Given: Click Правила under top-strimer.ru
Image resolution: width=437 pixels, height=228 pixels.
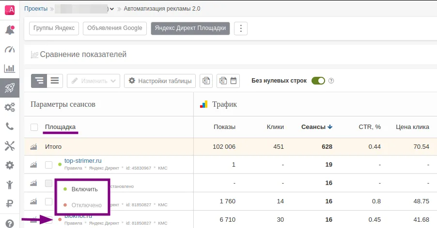Looking at the screenshot, I should [73, 168].
